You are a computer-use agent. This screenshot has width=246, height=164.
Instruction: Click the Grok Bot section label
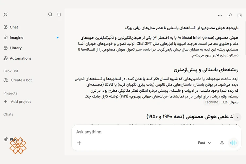tap(11, 71)
